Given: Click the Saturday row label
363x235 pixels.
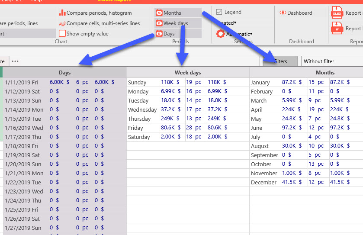Looking at the screenshot, I should tap(139, 137).
